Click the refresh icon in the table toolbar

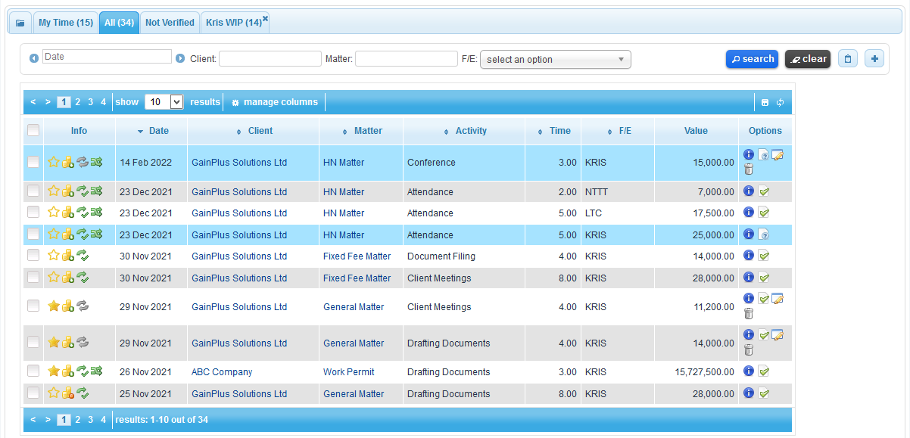(780, 102)
